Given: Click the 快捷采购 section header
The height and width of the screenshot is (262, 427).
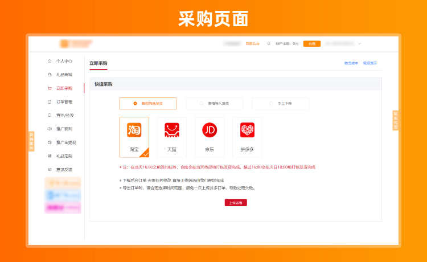Looking at the screenshot, I should 104,84.
